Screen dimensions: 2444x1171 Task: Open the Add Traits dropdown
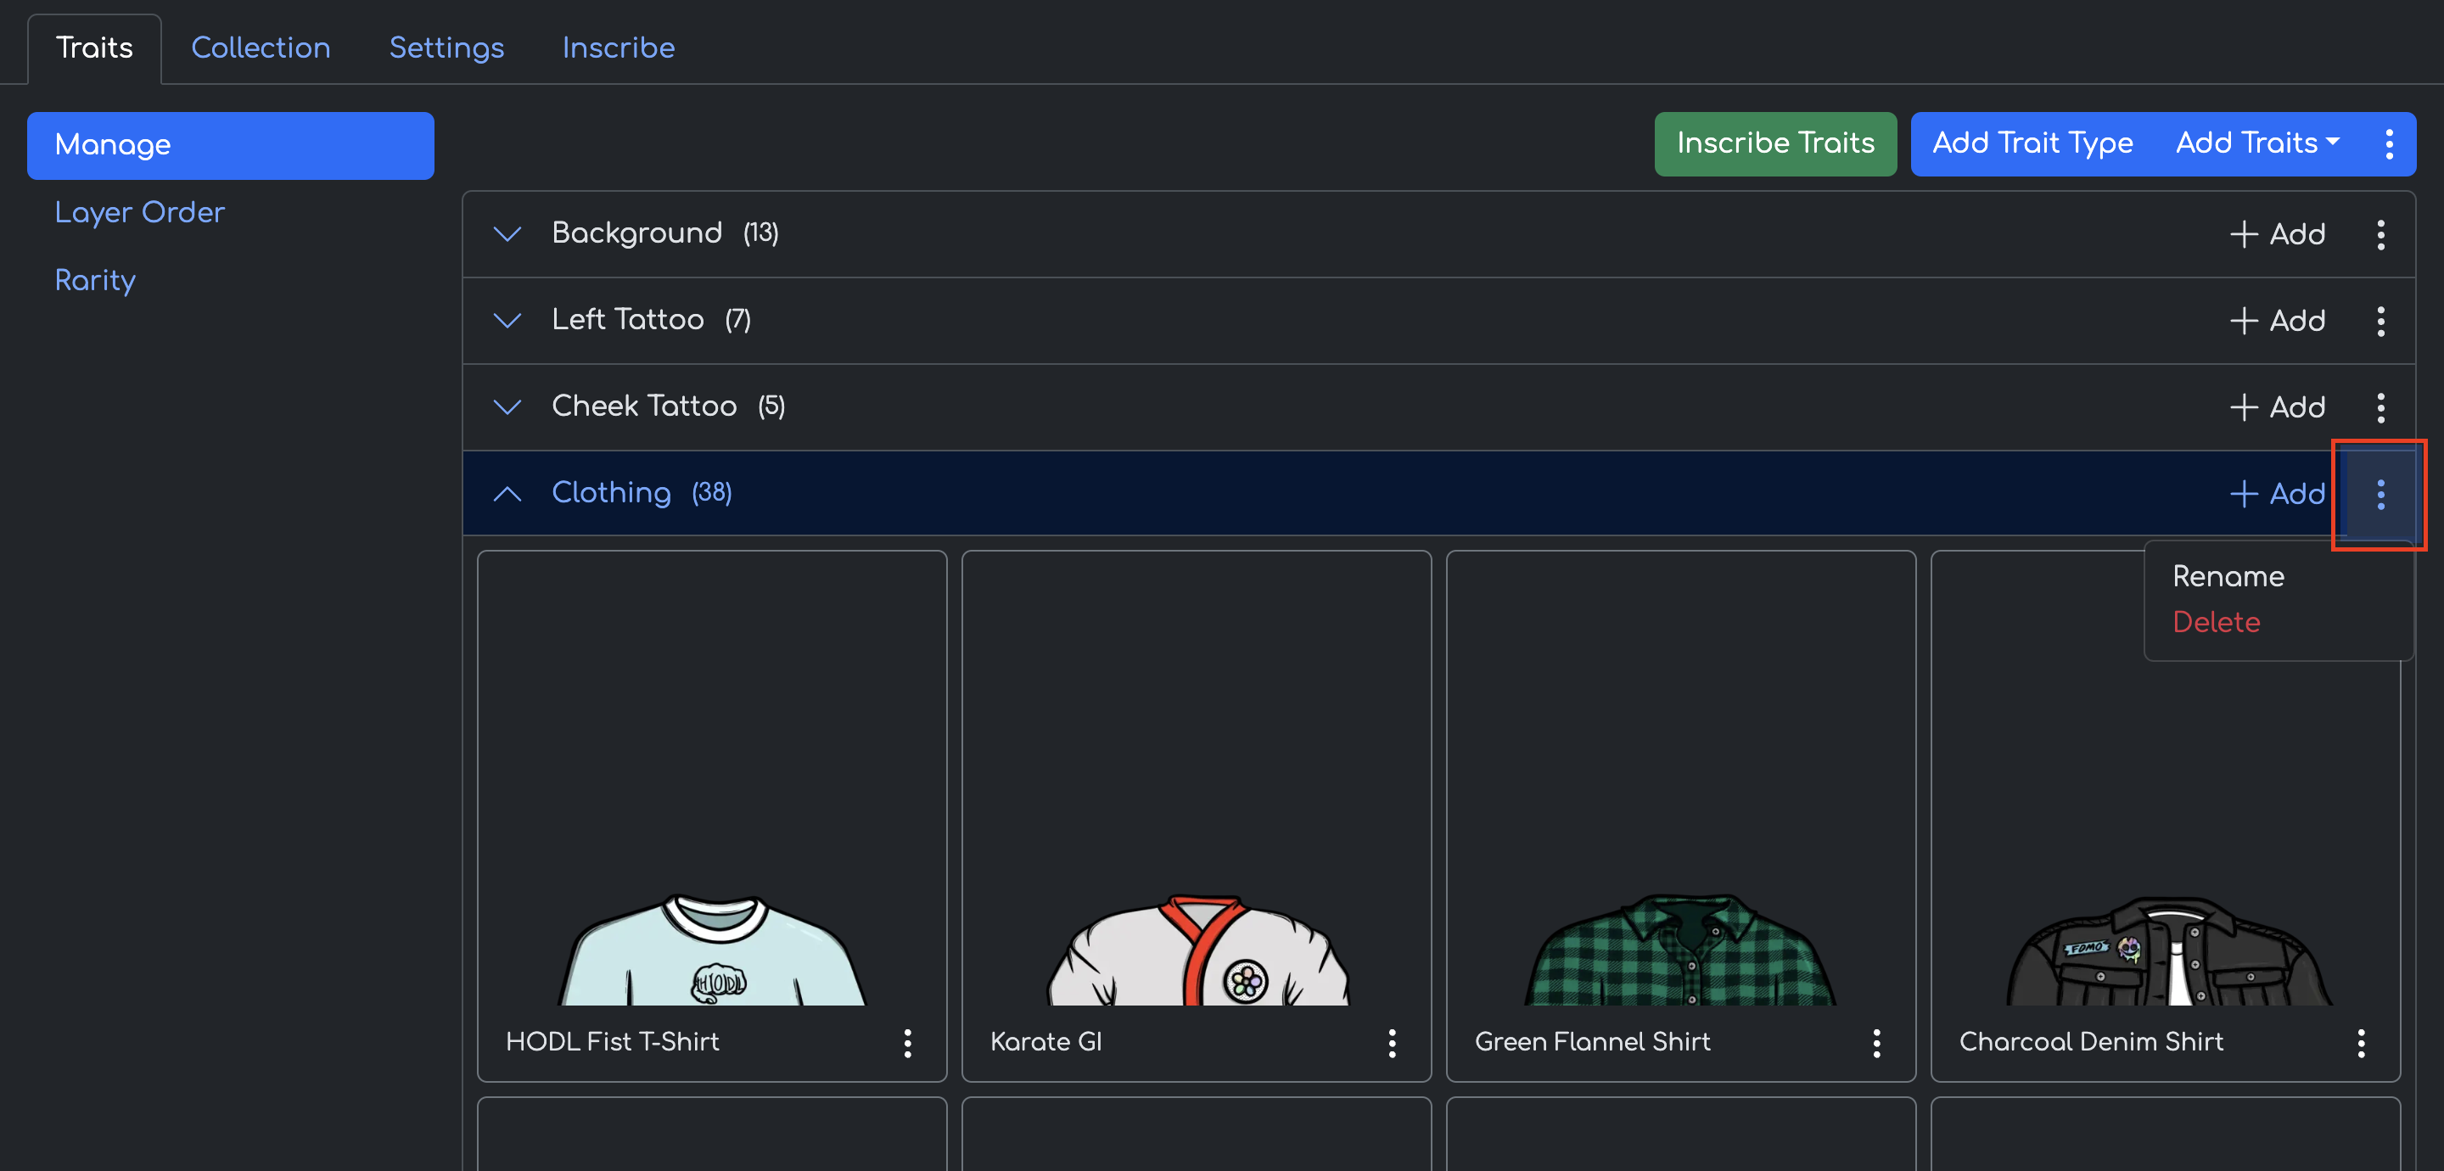2256,144
